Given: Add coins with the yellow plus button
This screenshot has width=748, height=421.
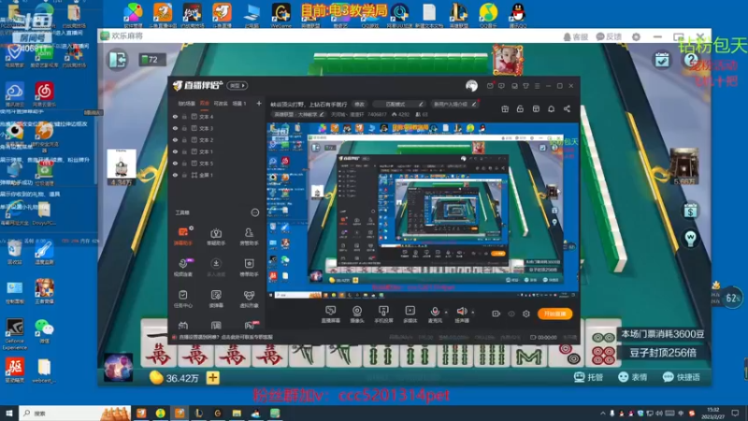Looking at the screenshot, I should point(213,378).
